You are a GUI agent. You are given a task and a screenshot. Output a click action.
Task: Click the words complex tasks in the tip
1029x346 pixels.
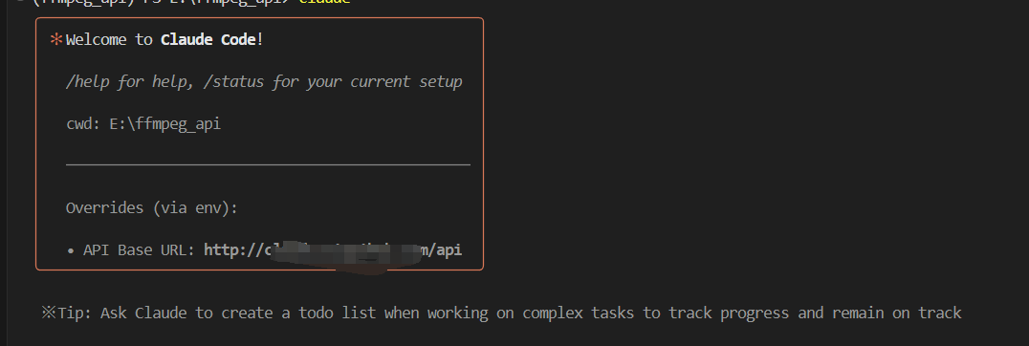578,314
